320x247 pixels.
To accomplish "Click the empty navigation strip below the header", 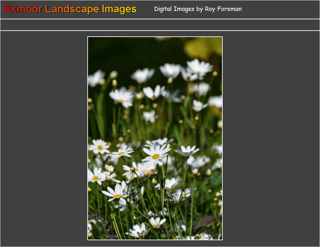I will 160,25.
